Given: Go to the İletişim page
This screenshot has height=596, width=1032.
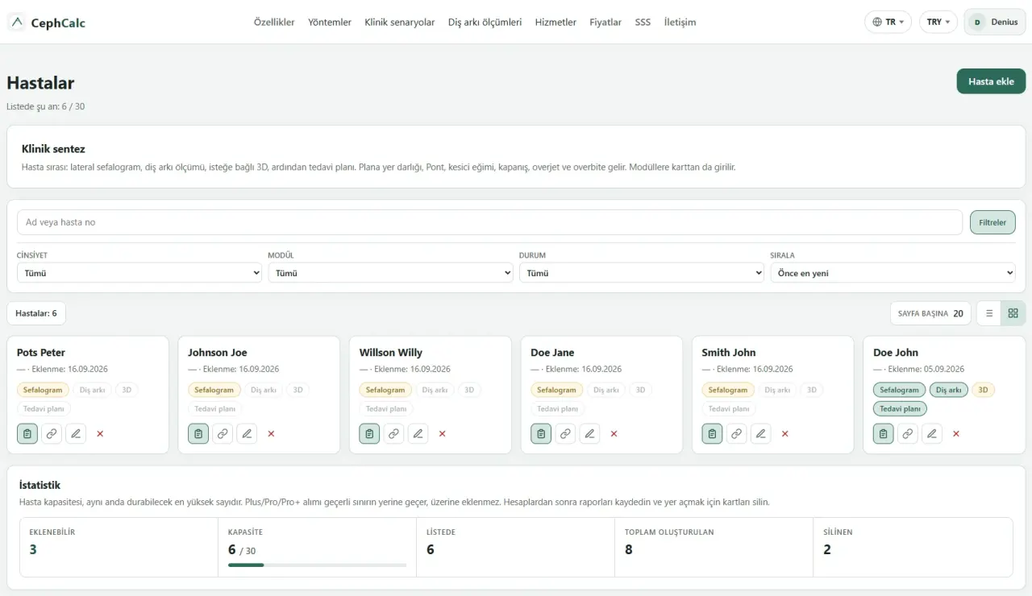Looking at the screenshot, I should point(680,23).
